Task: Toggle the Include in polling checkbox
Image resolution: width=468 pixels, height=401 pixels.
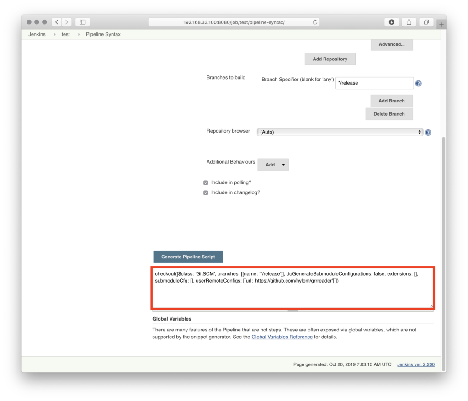Action: coord(206,182)
